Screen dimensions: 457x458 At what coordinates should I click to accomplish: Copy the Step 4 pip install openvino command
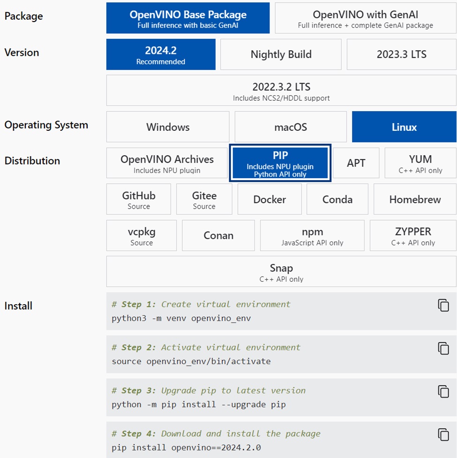(443, 435)
